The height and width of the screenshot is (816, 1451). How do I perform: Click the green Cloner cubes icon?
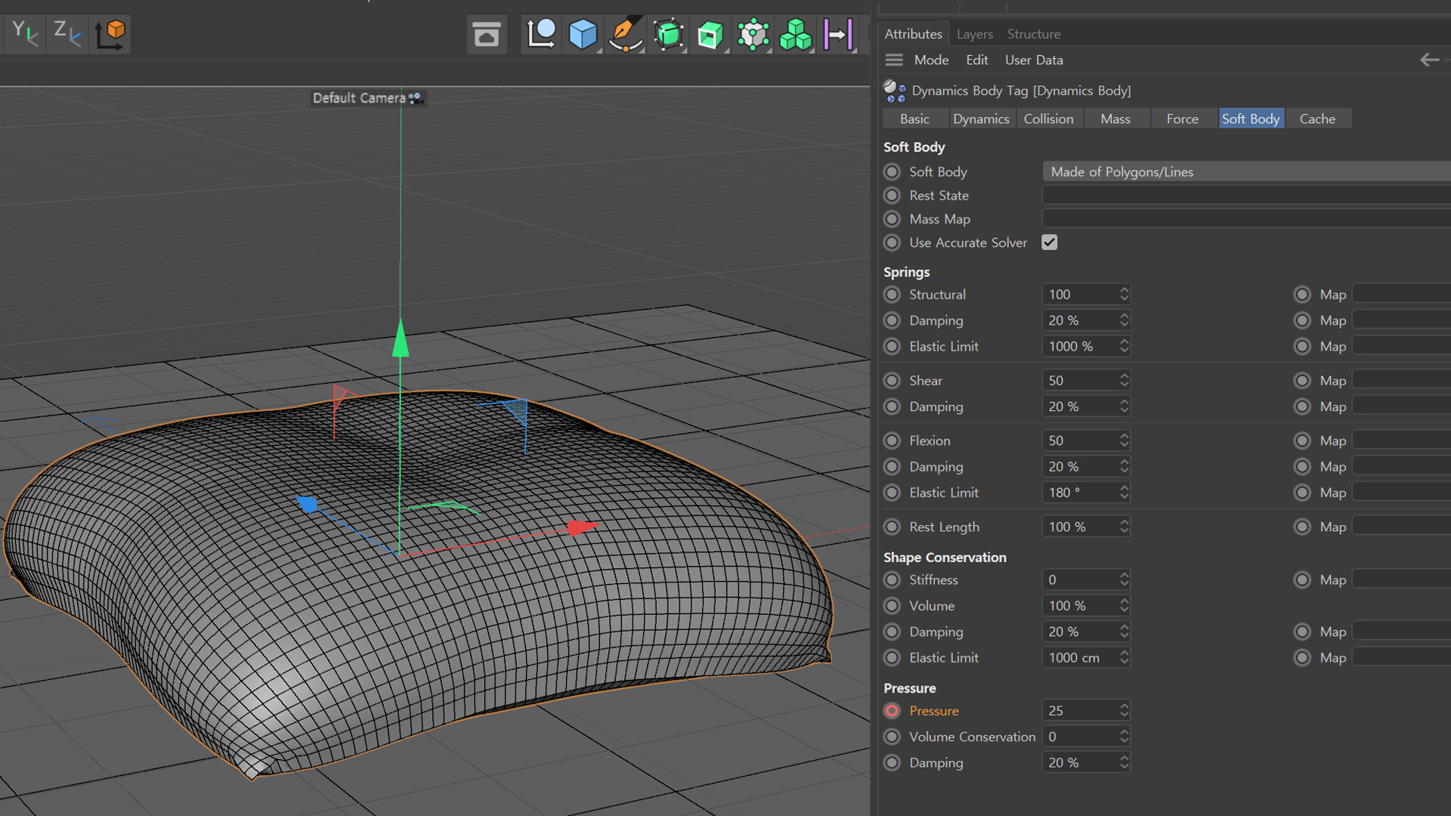click(x=795, y=35)
